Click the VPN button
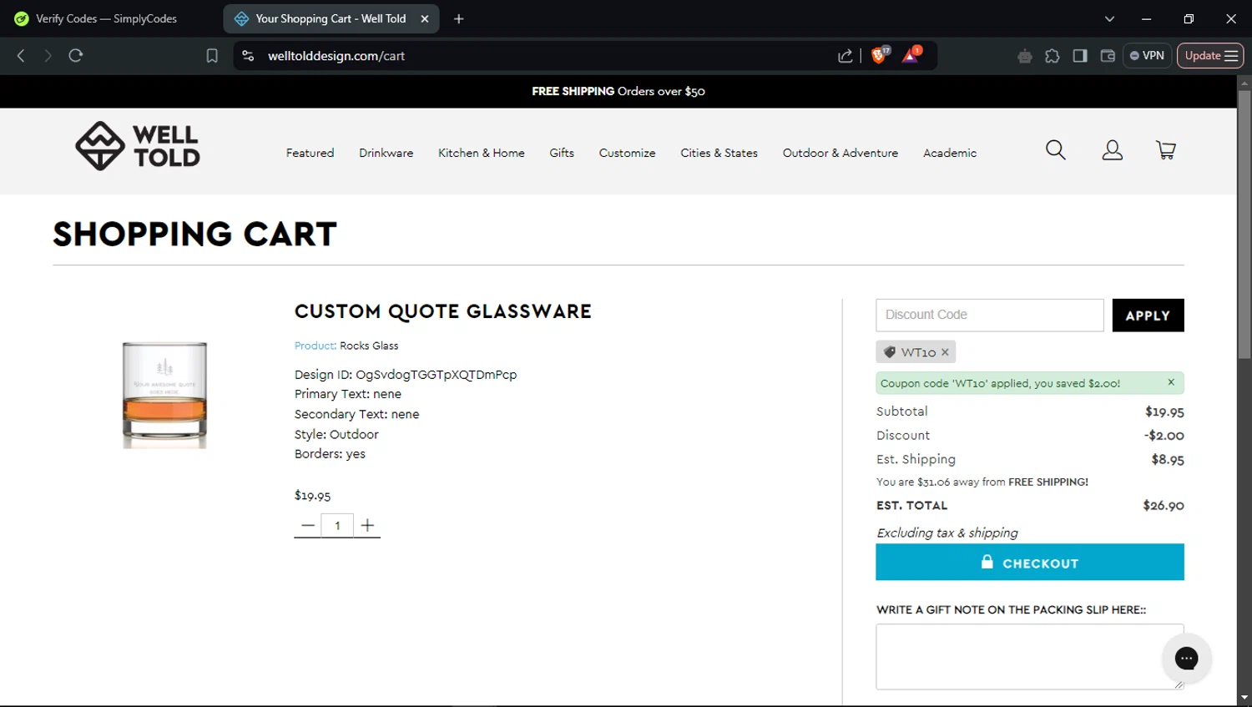 pyautogui.click(x=1147, y=56)
